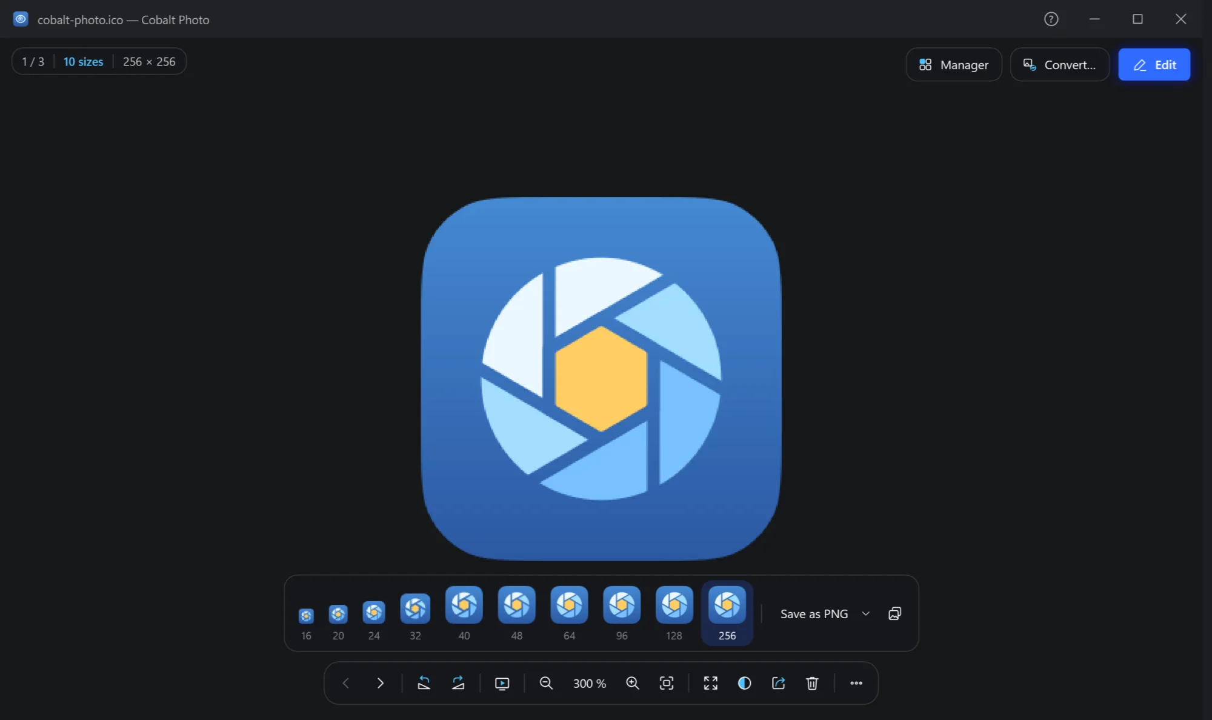This screenshot has height=720, width=1212.
Task: Click the 256 × 256 dimensions label
Action: tap(149, 61)
